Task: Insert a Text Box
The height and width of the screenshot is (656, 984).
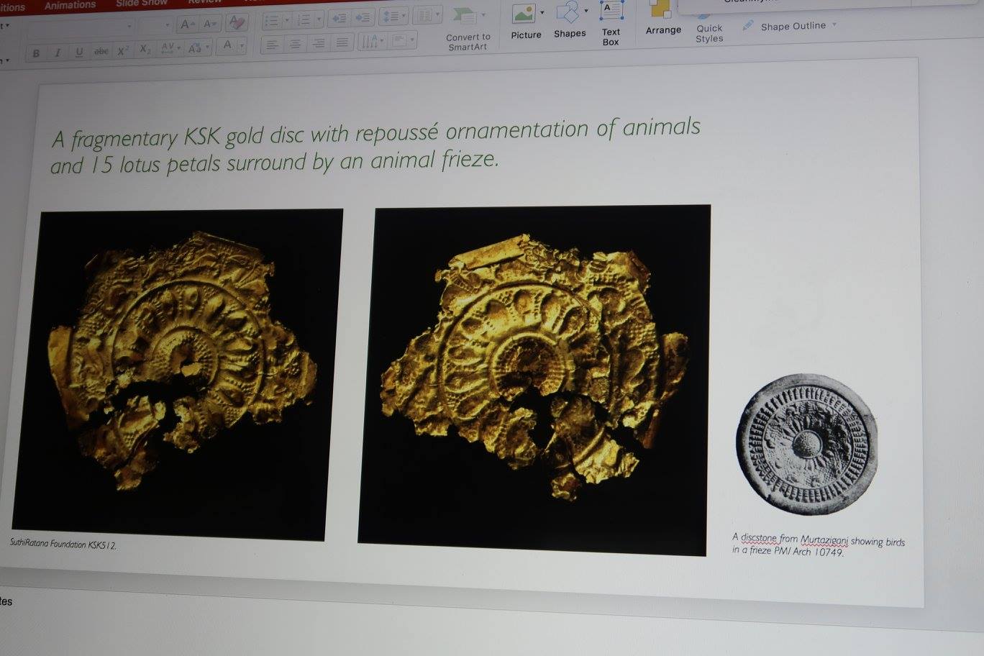Action: pos(611,22)
